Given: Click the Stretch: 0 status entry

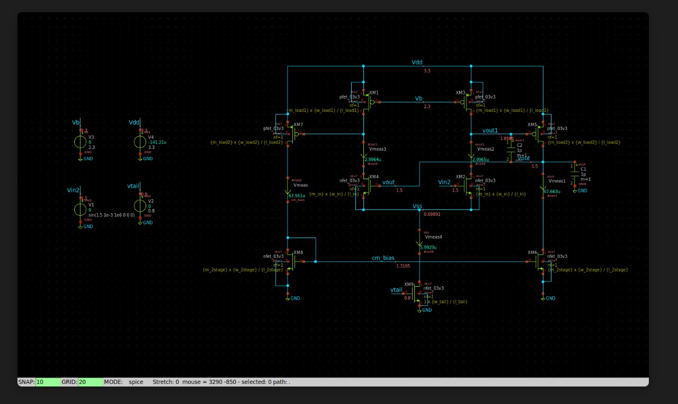Looking at the screenshot, I should tap(166, 382).
